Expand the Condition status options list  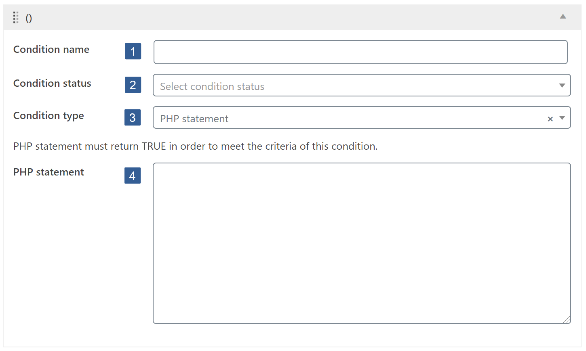pyautogui.click(x=562, y=85)
